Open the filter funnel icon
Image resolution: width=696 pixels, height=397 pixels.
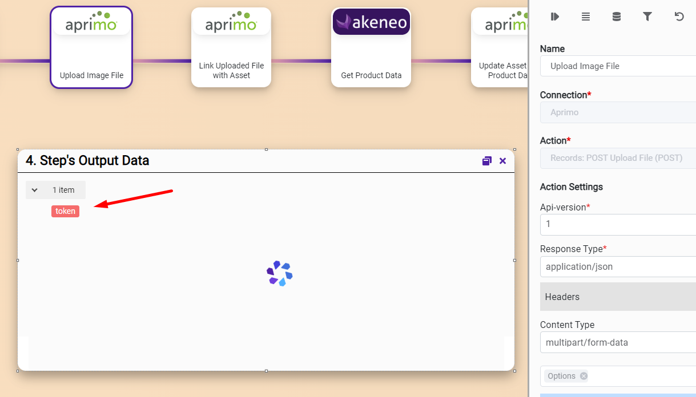pos(647,17)
